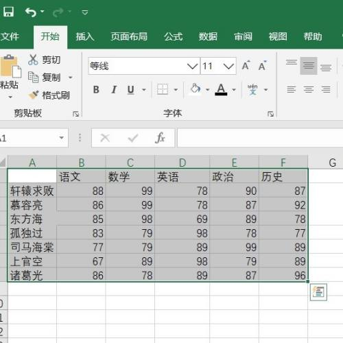Click the Enter checkmark in formula bar

pyautogui.click(x=133, y=138)
